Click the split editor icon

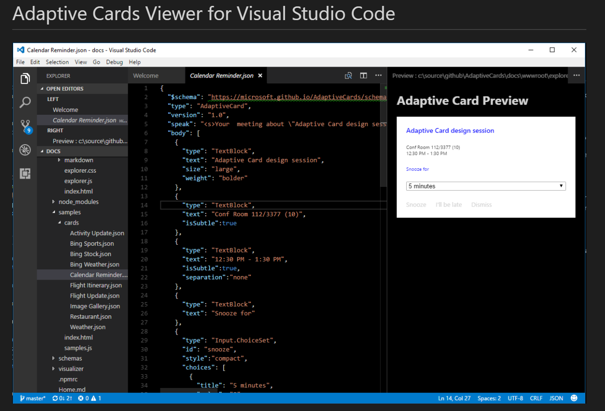364,76
